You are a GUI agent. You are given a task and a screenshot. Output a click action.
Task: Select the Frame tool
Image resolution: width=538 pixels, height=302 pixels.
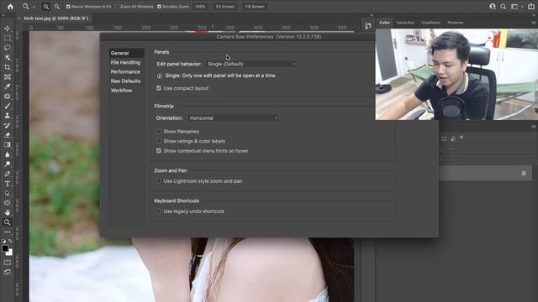pyautogui.click(x=8, y=77)
